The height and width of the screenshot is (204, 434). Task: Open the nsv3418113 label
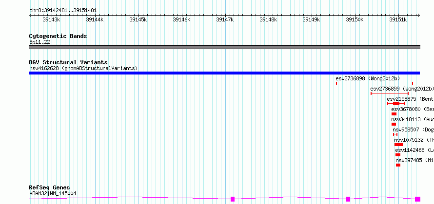(413, 119)
